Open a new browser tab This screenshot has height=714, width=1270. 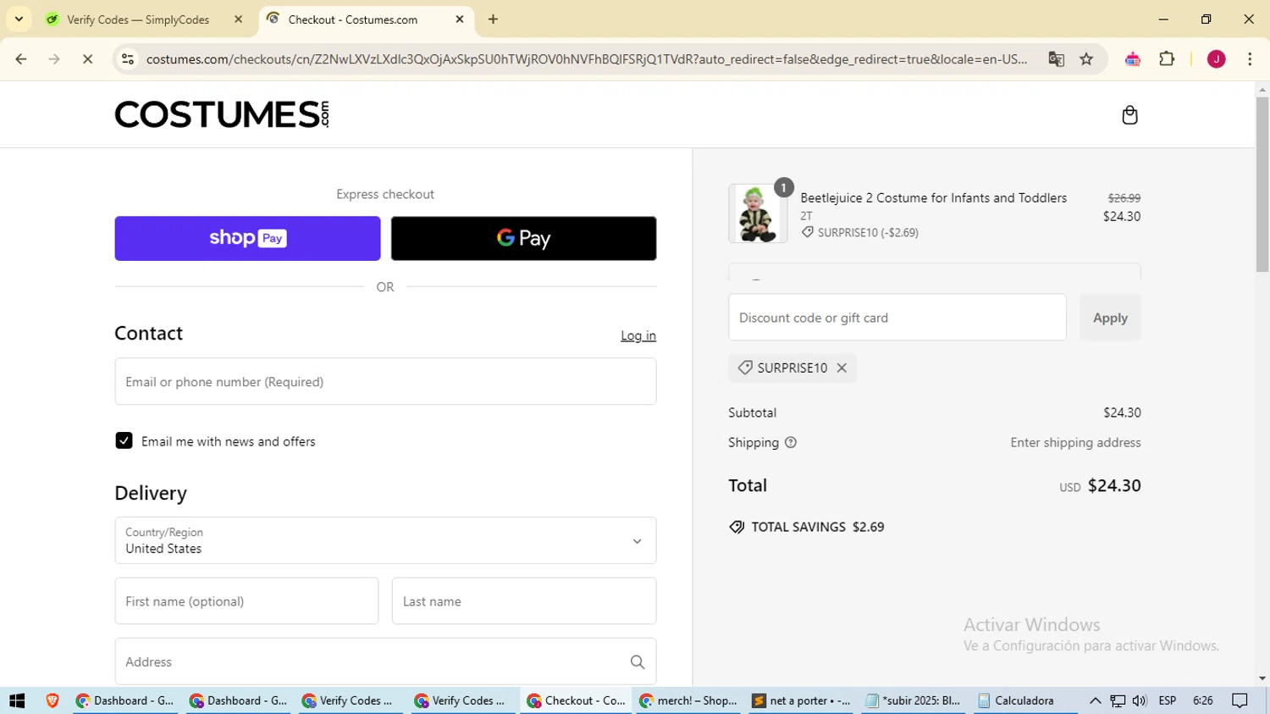click(x=493, y=19)
